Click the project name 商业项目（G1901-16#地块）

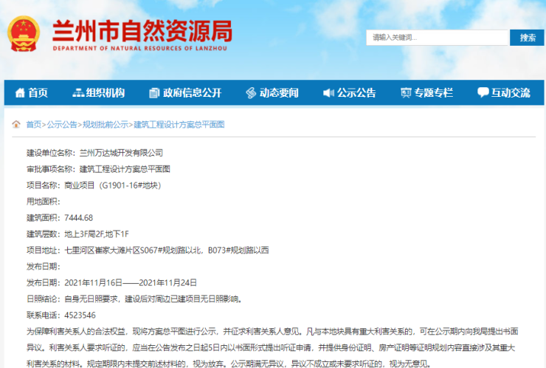tap(113, 185)
